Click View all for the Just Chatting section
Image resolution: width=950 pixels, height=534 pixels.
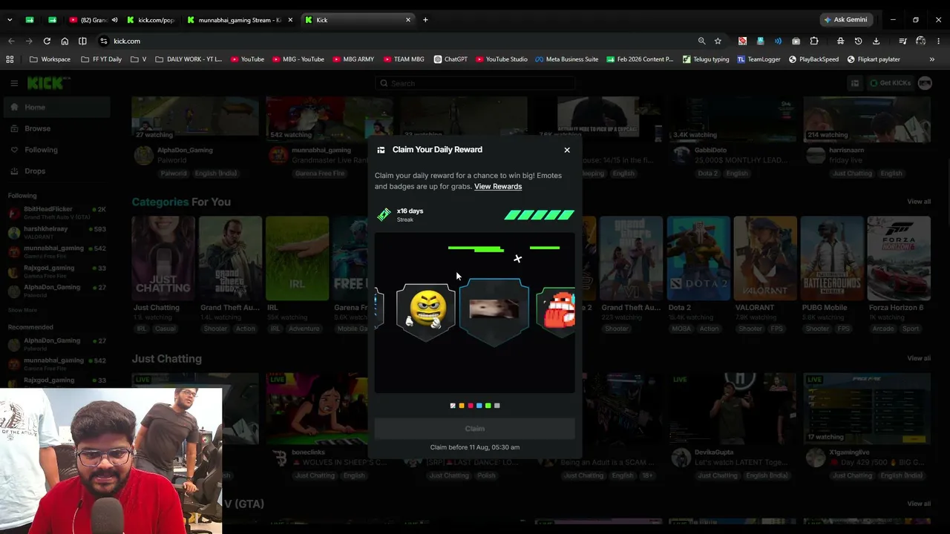(919, 358)
